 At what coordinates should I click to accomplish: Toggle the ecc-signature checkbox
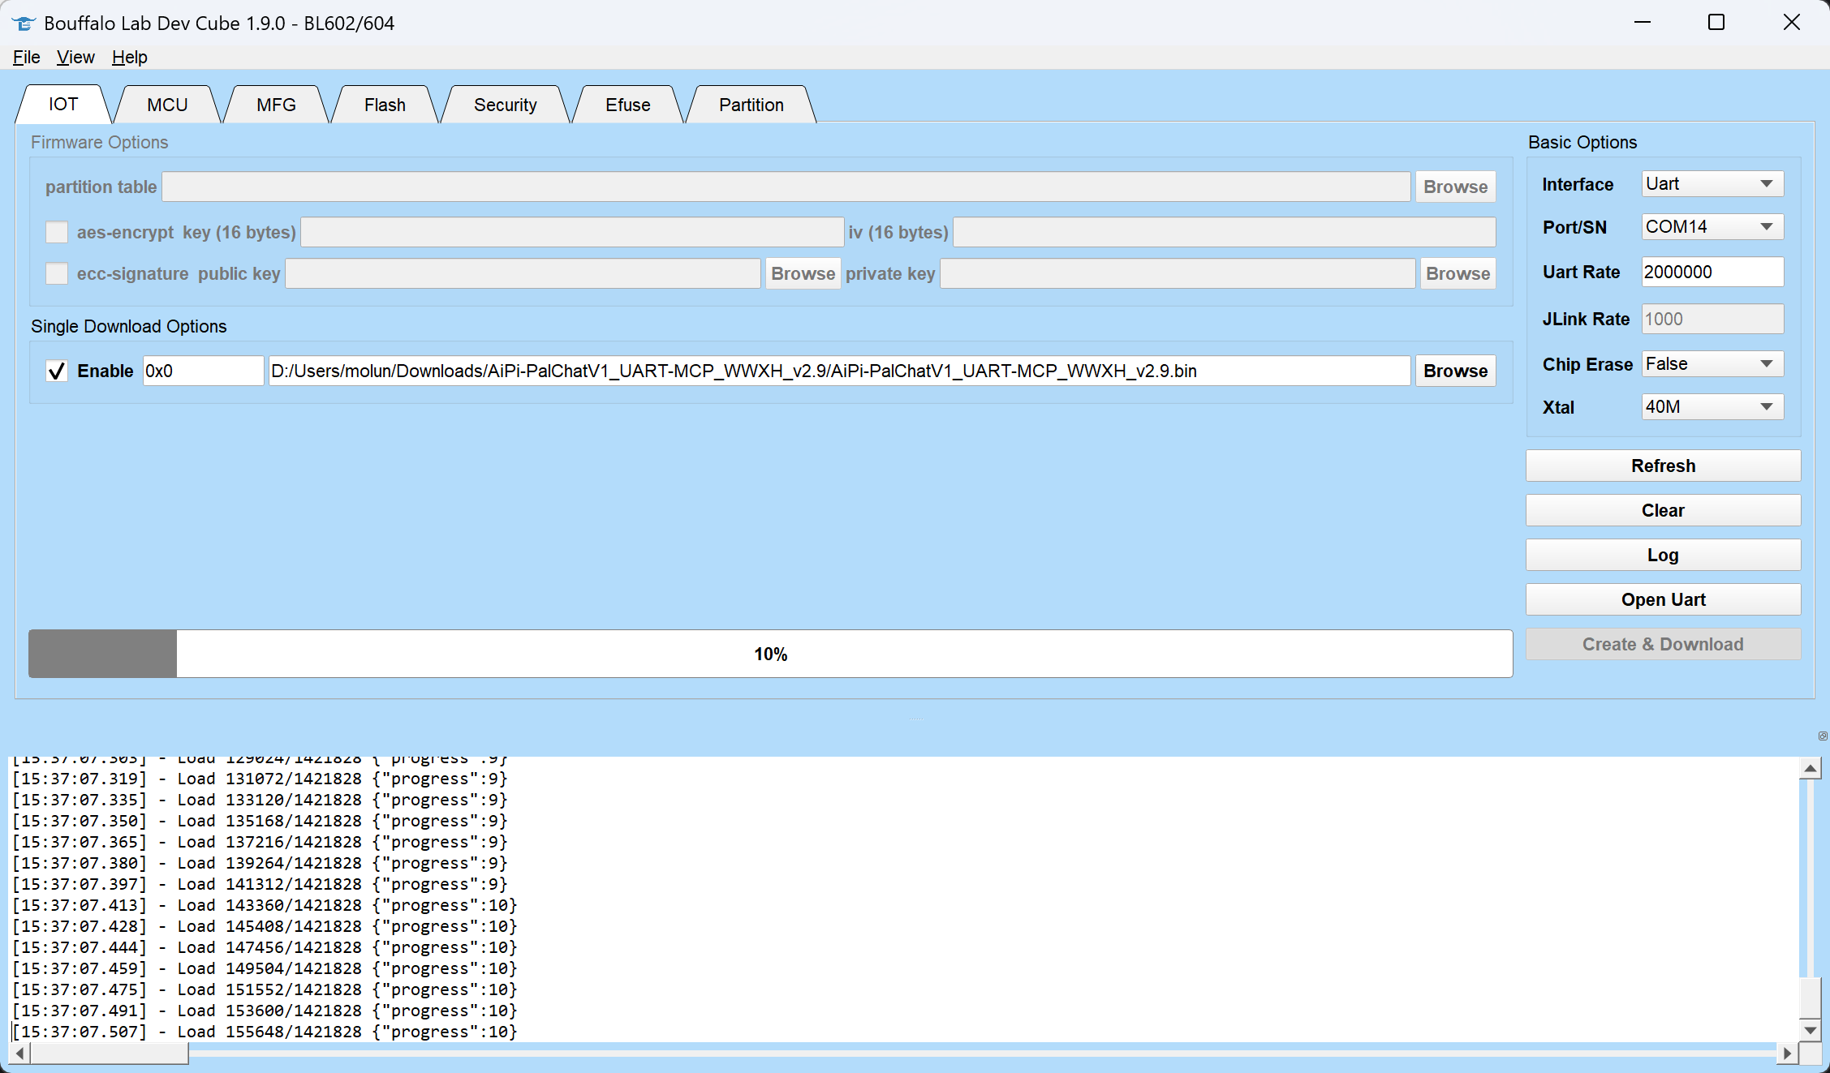pyautogui.click(x=57, y=273)
